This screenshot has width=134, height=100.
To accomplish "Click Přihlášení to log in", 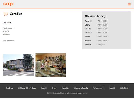I will click(124, 88).
